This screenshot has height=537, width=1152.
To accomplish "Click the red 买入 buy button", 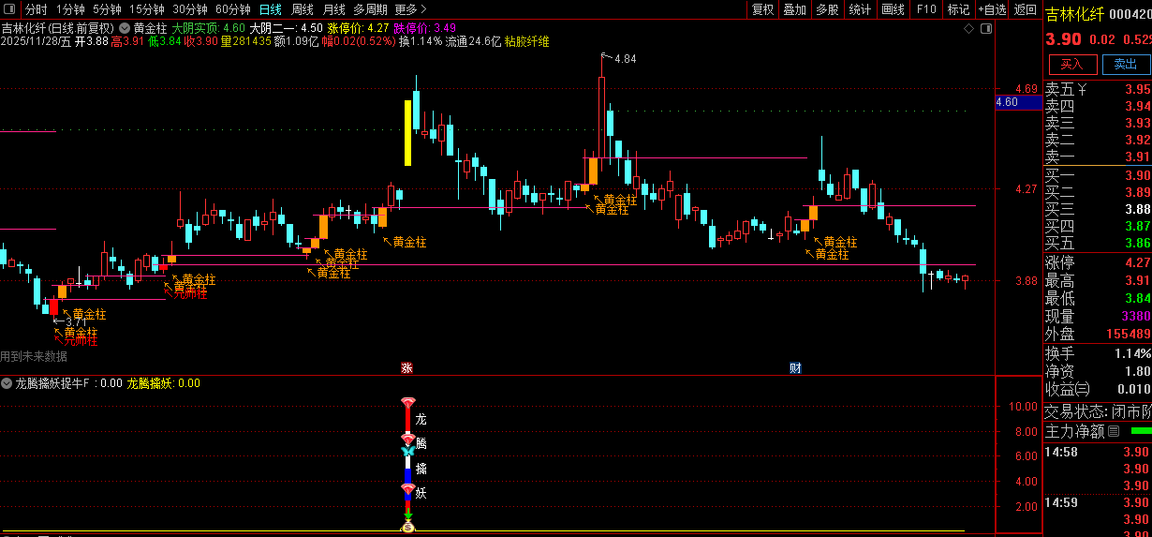I will coord(1072,64).
